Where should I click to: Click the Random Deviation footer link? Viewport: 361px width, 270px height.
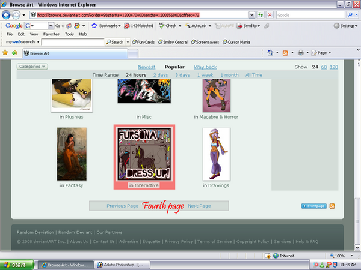pos(35,232)
